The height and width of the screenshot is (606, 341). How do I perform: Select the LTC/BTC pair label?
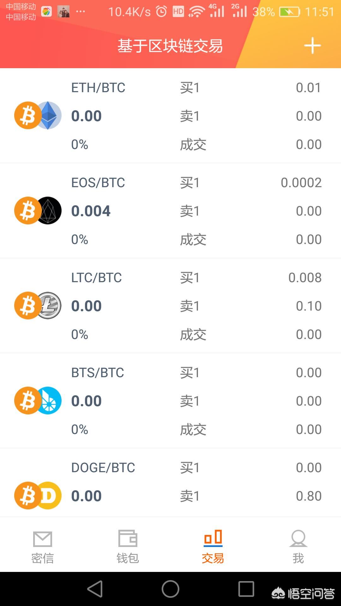pos(96,278)
